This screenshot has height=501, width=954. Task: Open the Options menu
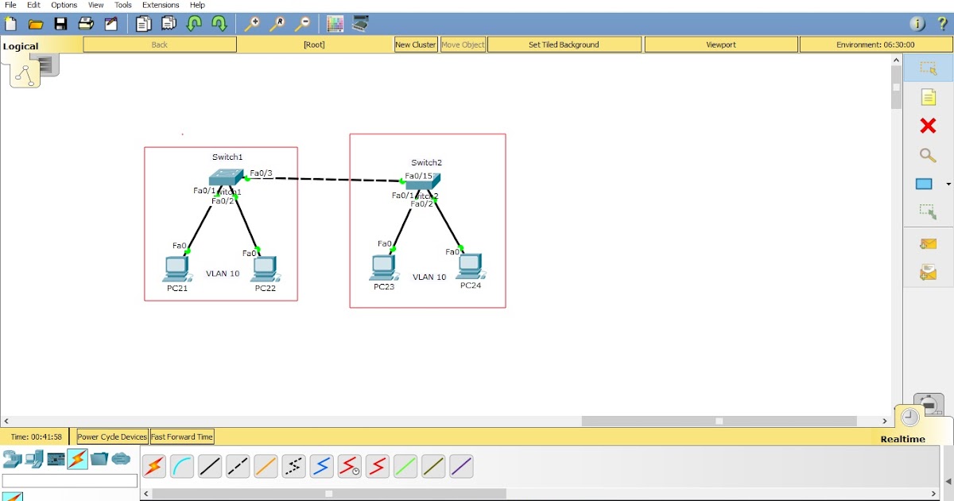click(64, 5)
